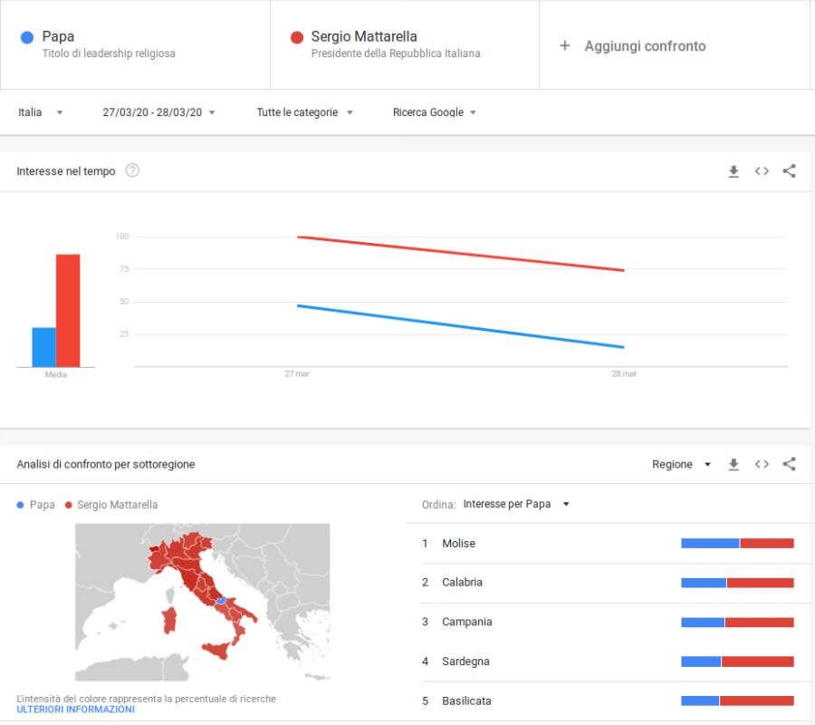Share the Interesse nel tempo chart
The height and width of the screenshot is (725, 815).
pyautogui.click(x=789, y=171)
